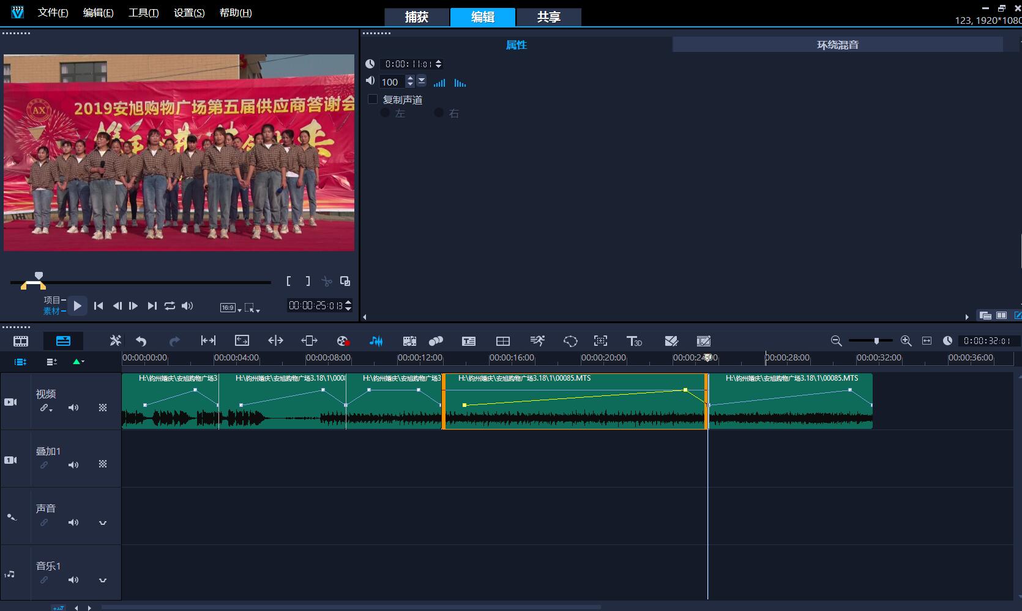Select the 右 channel radio button
Screen dimensions: 1022x611
pos(439,113)
